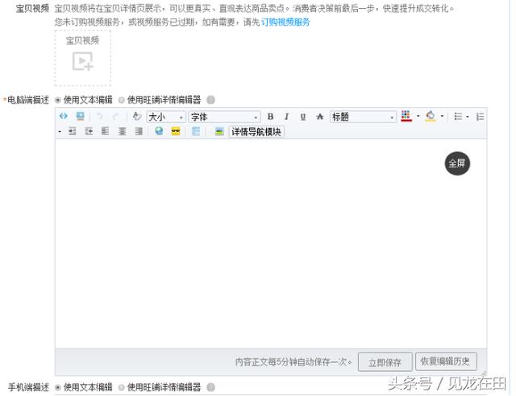Screen dimensions: 516x396
Task: Select 使用文本编辑 for 电脑端描述
Action: [x=58, y=100]
